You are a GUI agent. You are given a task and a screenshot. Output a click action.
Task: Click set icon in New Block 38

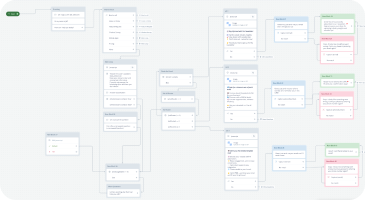(107, 120)
